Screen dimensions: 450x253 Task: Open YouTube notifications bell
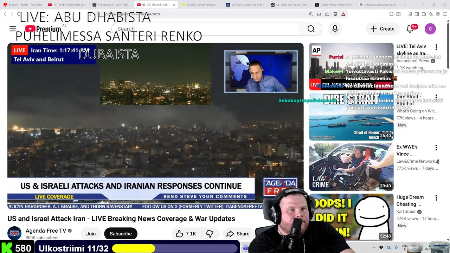click(410, 29)
